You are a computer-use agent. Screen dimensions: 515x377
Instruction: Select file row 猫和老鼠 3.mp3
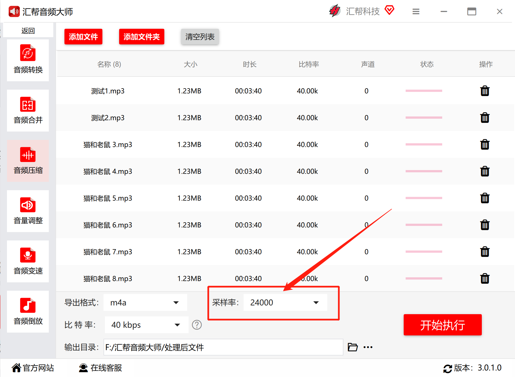coord(285,144)
